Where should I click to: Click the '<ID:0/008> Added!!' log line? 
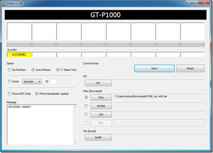pos(20,107)
